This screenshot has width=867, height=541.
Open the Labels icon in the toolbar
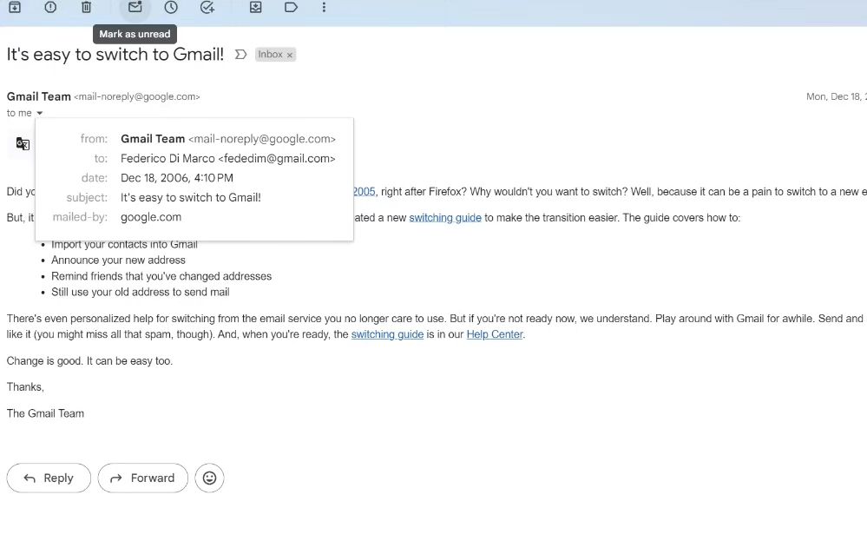pyautogui.click(x=291, y=7)
